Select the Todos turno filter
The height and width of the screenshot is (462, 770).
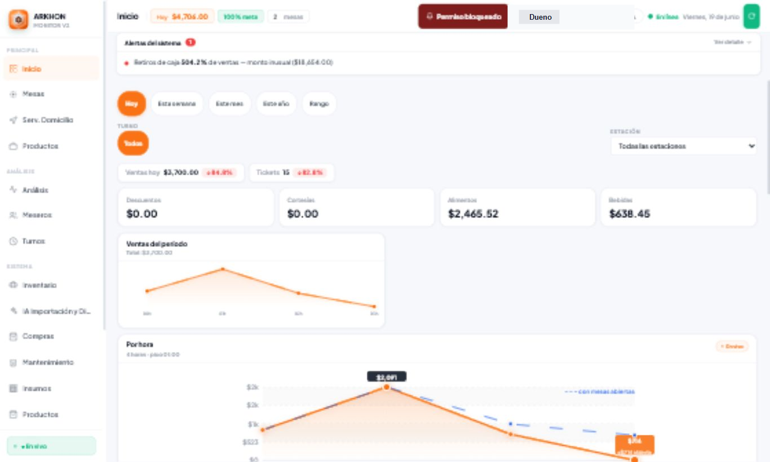pos(133,143)
